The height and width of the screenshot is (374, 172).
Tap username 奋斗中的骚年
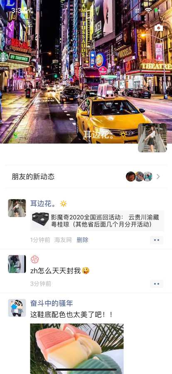click(x=52, y=303)
